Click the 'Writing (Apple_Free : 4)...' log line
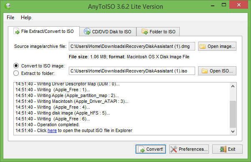The width and height of the screenshot is (251, 162). coord(53,107)
